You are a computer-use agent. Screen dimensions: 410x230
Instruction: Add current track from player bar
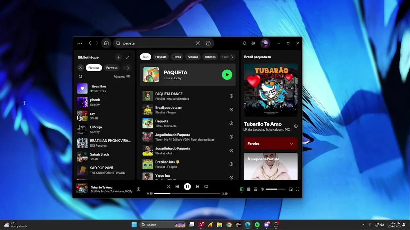pyautogui.click(x=138, y=189)
